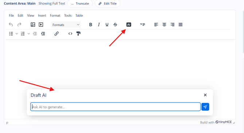Toggle italic formatting
The width and height of the screenshot is (244, 133).
[99, 25]
